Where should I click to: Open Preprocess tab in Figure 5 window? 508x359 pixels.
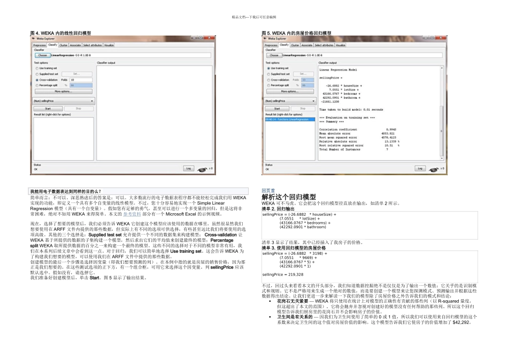pos(271,45)
